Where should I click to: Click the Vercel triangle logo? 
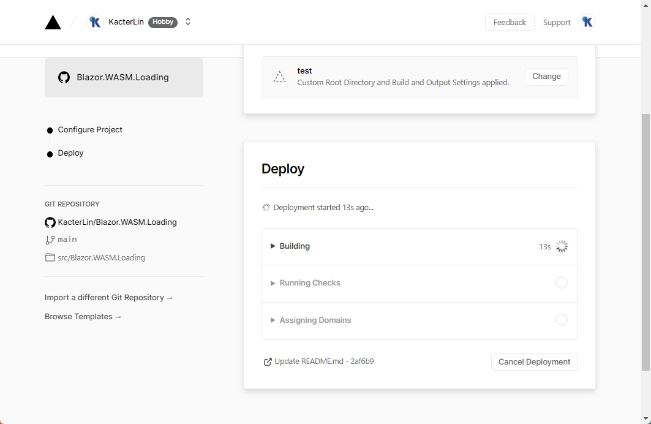53,23
